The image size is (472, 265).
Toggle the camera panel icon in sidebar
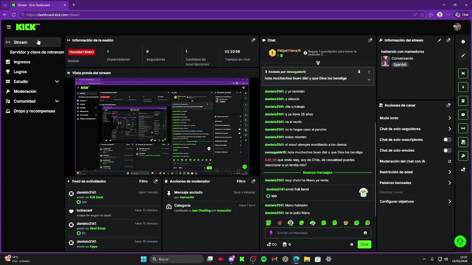click(x=463, y=142)
